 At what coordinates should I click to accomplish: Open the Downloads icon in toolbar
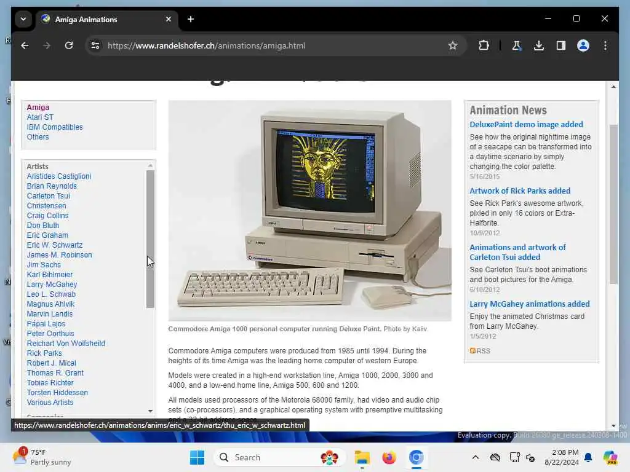(539, 45)
